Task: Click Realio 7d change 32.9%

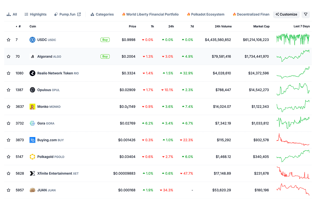Action: 186,73
